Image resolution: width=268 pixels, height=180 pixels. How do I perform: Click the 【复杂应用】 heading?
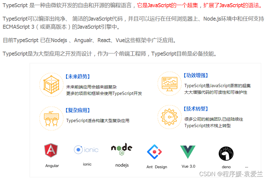(x=77, y=110)
